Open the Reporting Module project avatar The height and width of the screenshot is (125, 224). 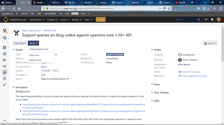pyautogui.click(x=16, y=33)
